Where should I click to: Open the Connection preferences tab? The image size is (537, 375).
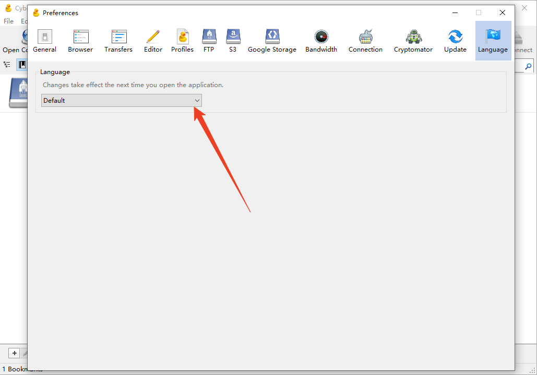[365, 41]
